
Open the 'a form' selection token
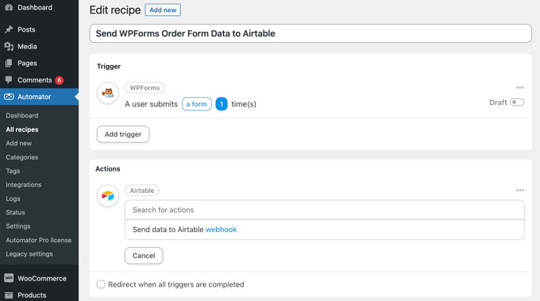(197, 104)
